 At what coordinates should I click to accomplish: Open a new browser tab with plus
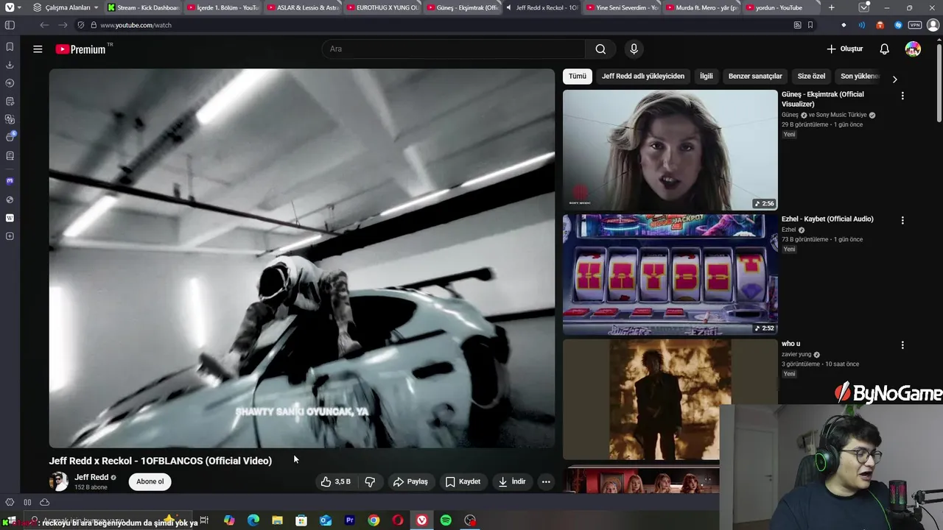832,7
